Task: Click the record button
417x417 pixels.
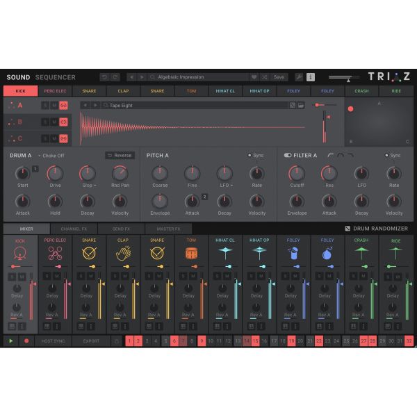Action: [x=26, y=341]
